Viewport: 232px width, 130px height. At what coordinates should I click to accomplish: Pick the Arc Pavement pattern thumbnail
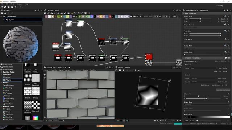(36, 78)
